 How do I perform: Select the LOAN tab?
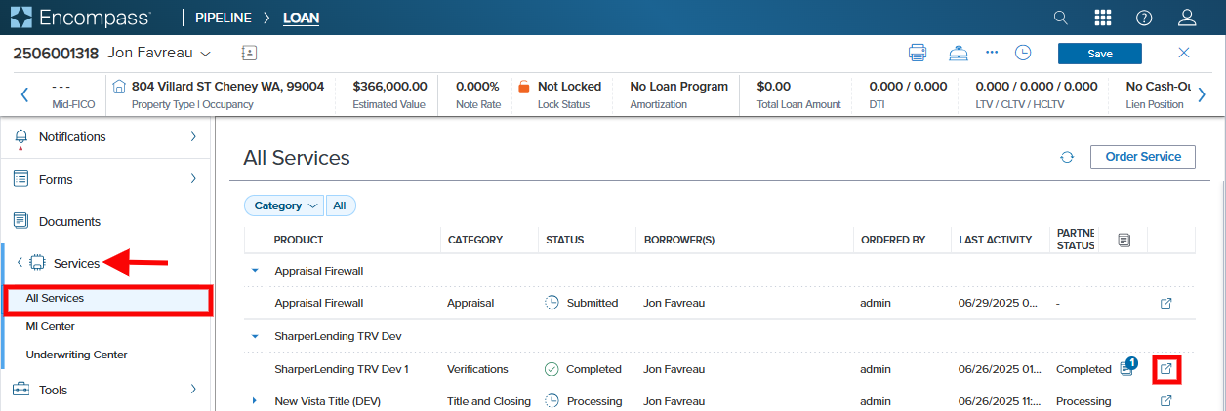(301, 18)
